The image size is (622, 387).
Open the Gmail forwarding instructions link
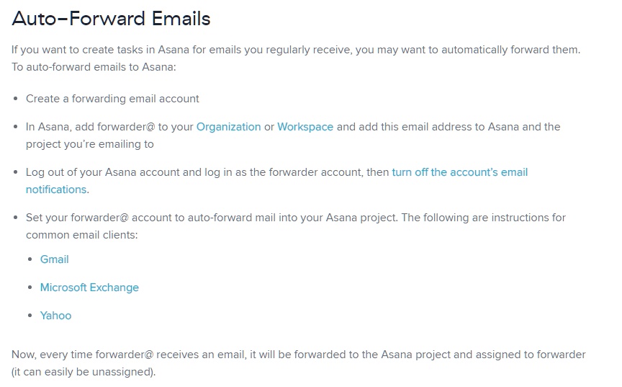54,259
